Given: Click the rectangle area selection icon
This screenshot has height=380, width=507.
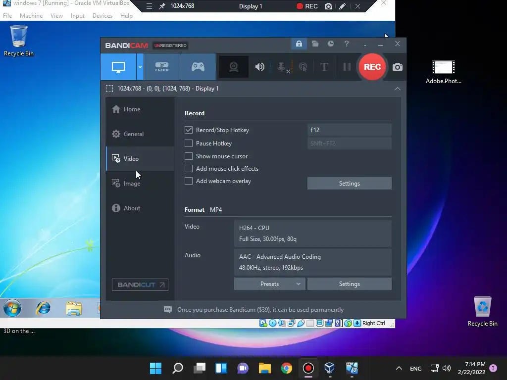Looking at the screenshot, I should [109, 89].
